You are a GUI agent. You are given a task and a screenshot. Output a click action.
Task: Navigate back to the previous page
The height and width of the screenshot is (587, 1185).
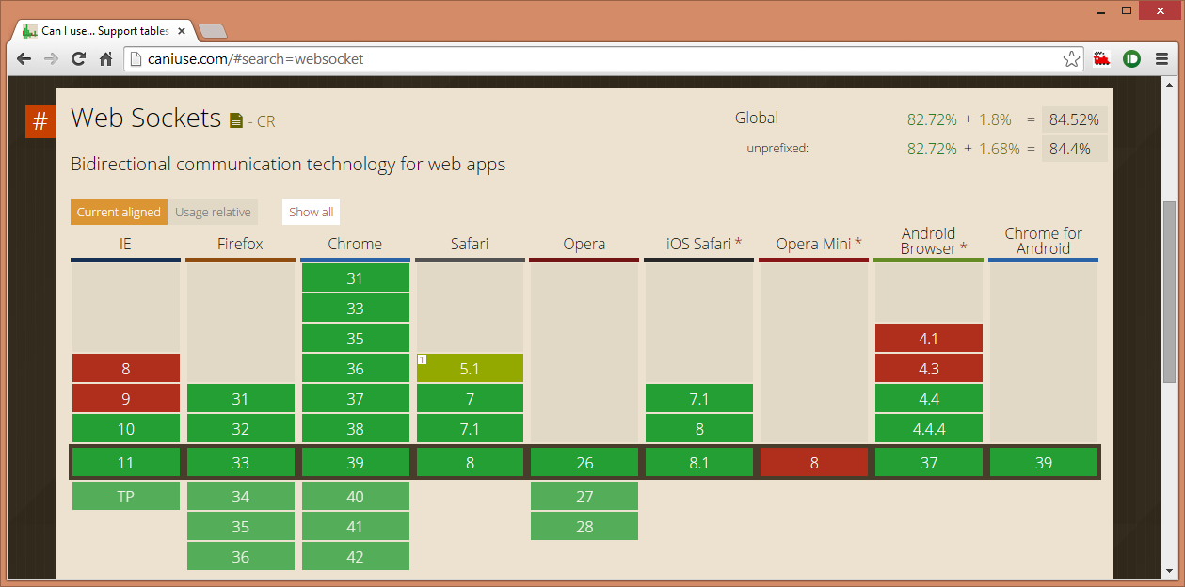pos(24,59)
